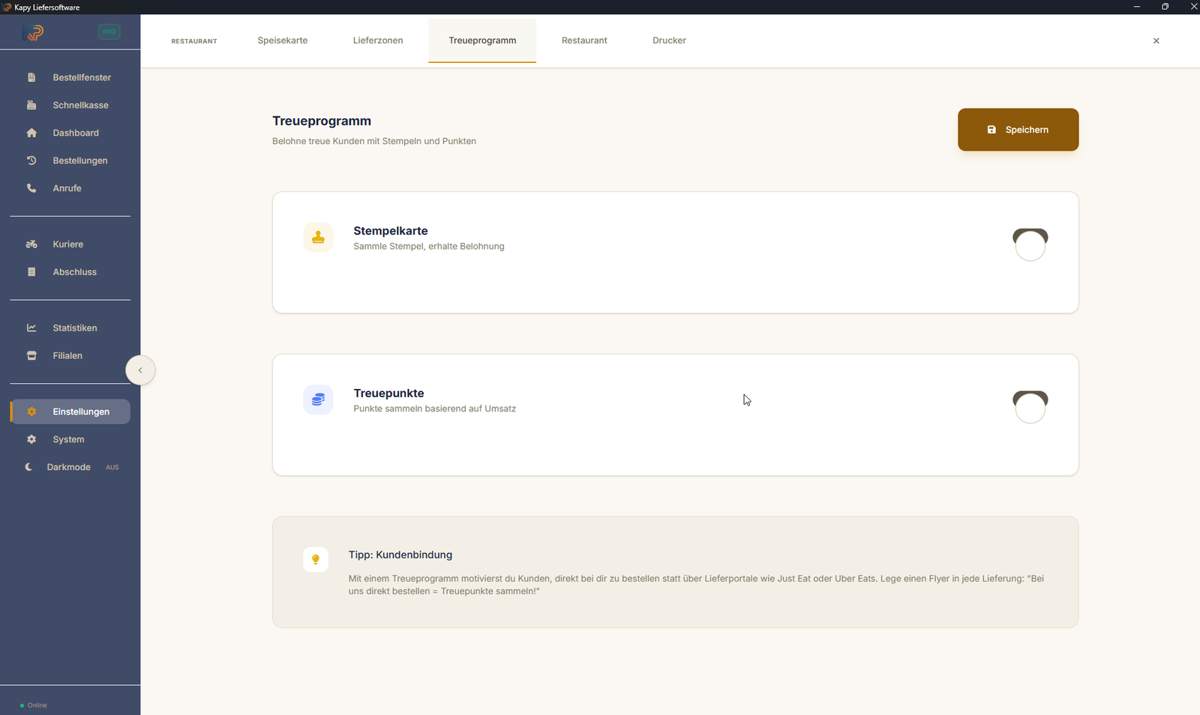Click the Tipp: Kundenbindung heading
Screen dimensions: 1200x715
click(x=400, y=555)
